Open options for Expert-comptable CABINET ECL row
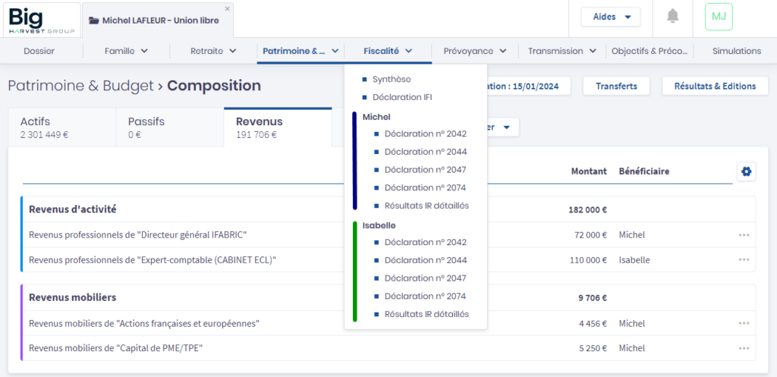 pos(744,260)
